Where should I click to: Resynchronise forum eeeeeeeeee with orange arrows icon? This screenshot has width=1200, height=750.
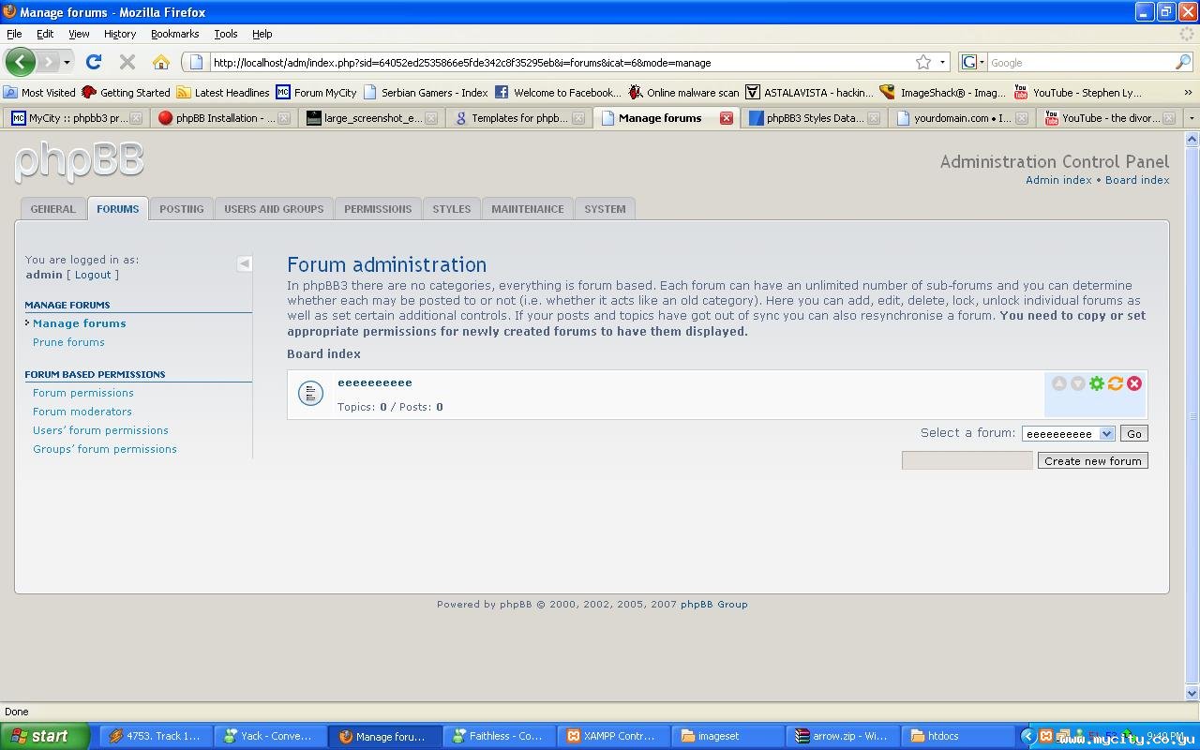coord(1116,383)
